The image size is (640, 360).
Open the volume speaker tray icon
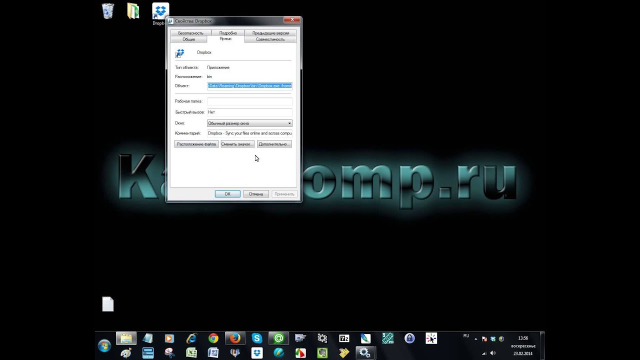coord(492,353)
